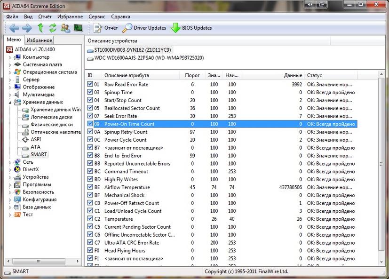Click the База данных tree icon
Screen dimensions: 389x279
17,207
